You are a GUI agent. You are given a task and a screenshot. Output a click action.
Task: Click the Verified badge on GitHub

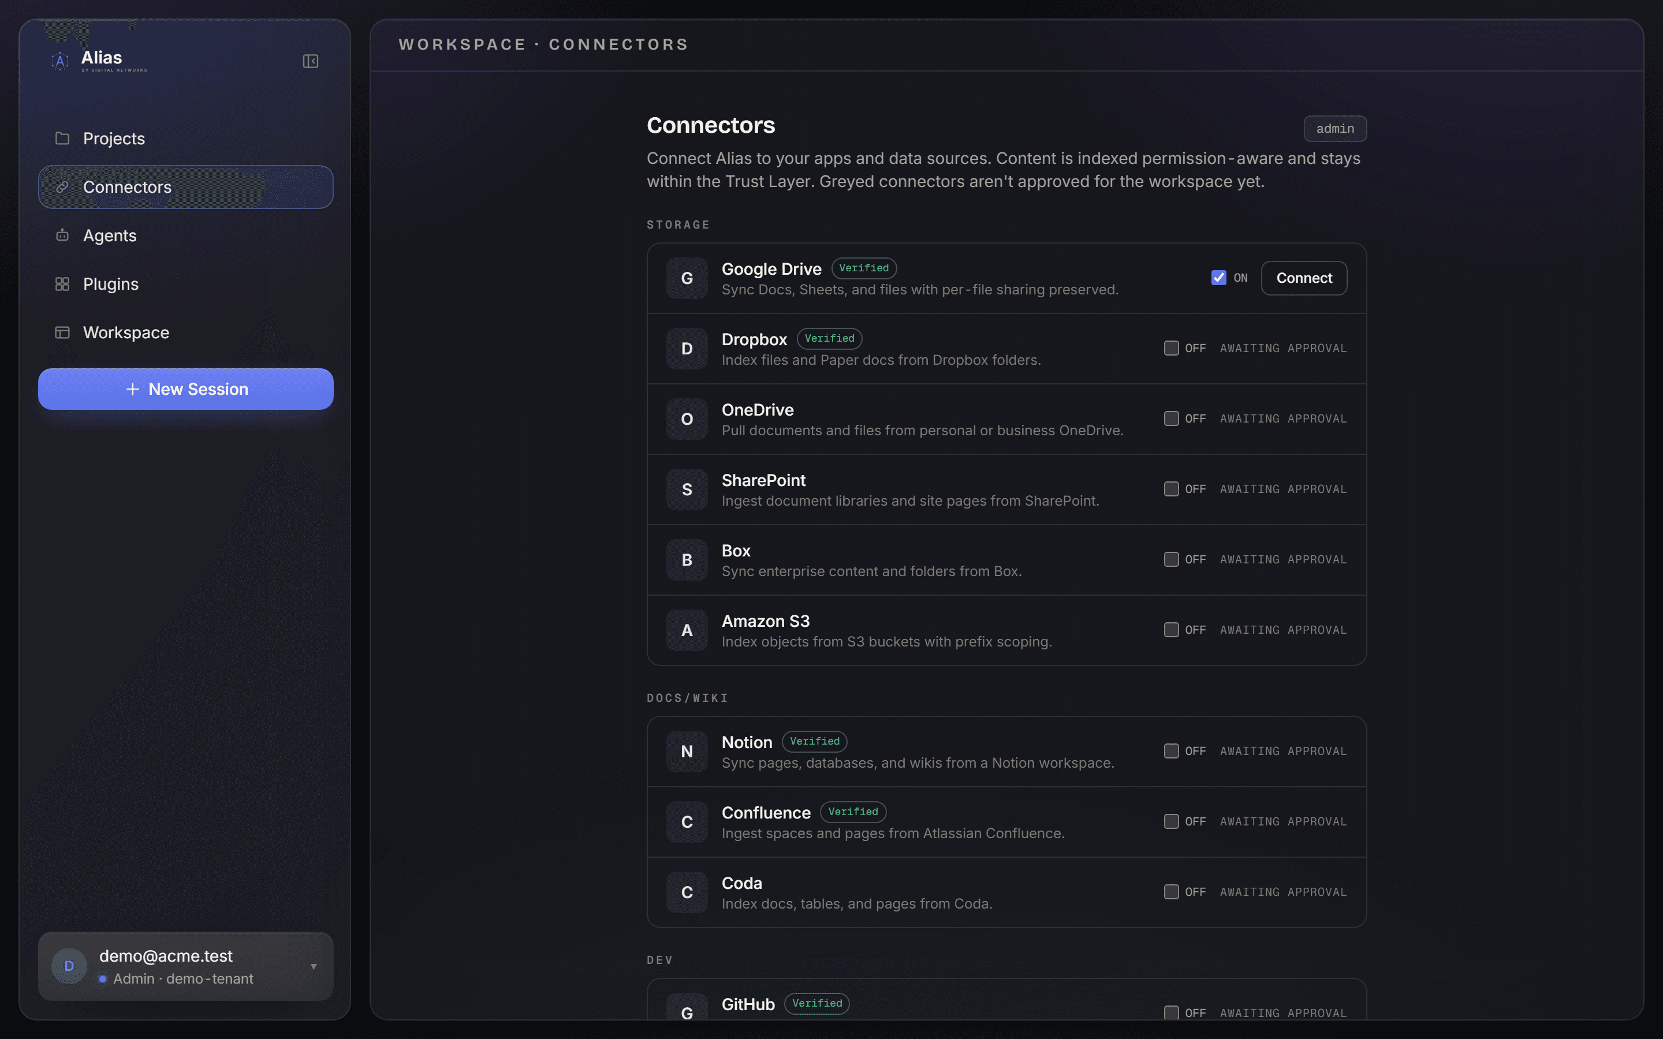817,1003
